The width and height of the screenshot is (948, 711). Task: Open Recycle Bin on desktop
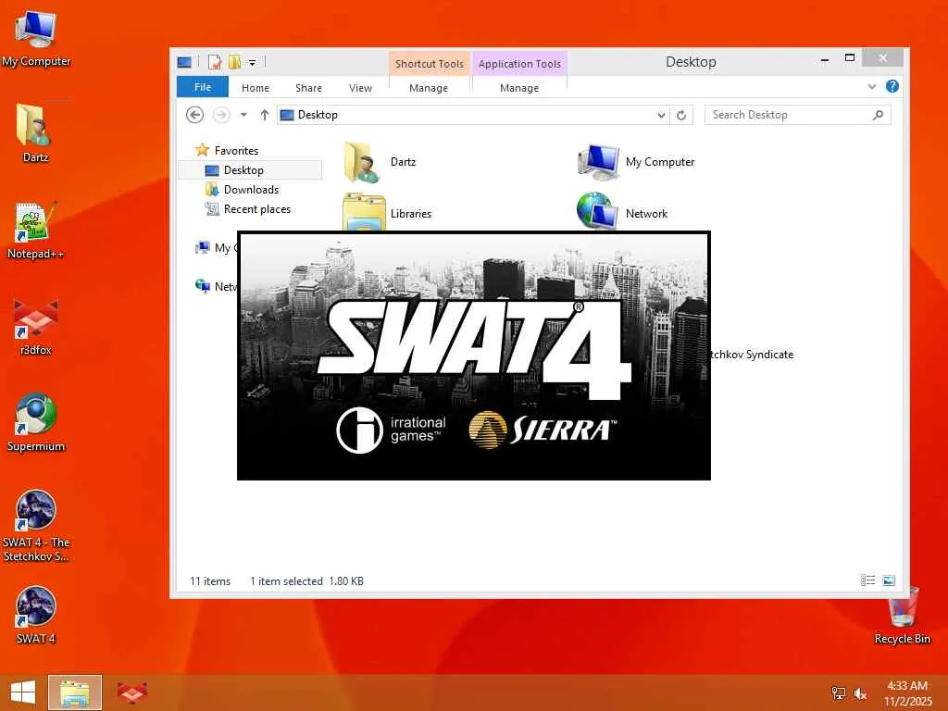pos(902,615)
